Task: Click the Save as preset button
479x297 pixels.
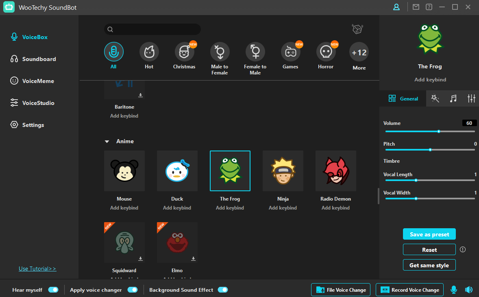Action: (x=429, y=234)
